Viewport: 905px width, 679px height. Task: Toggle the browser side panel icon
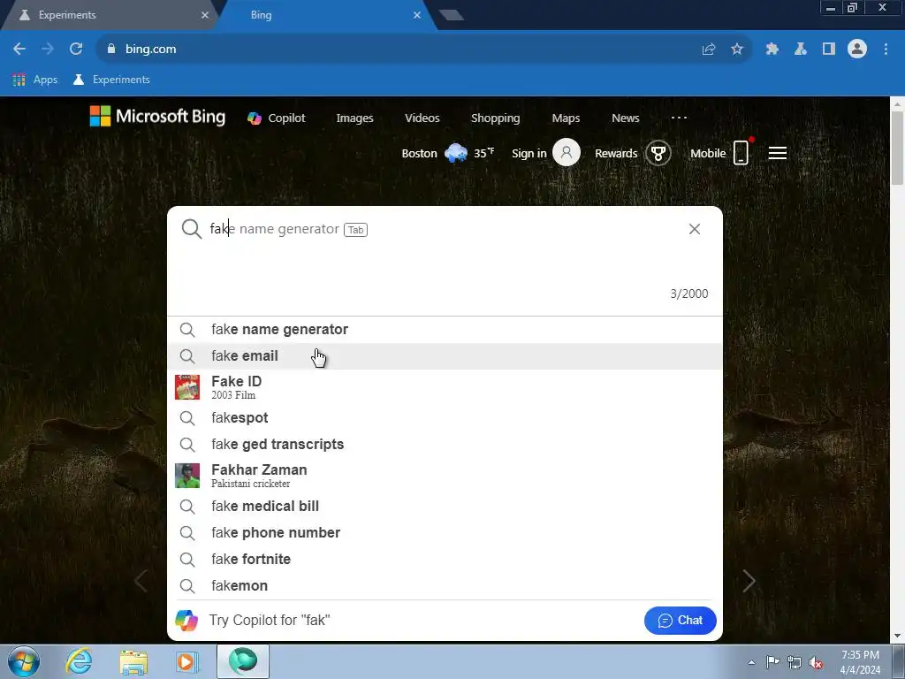click(829, 50)
